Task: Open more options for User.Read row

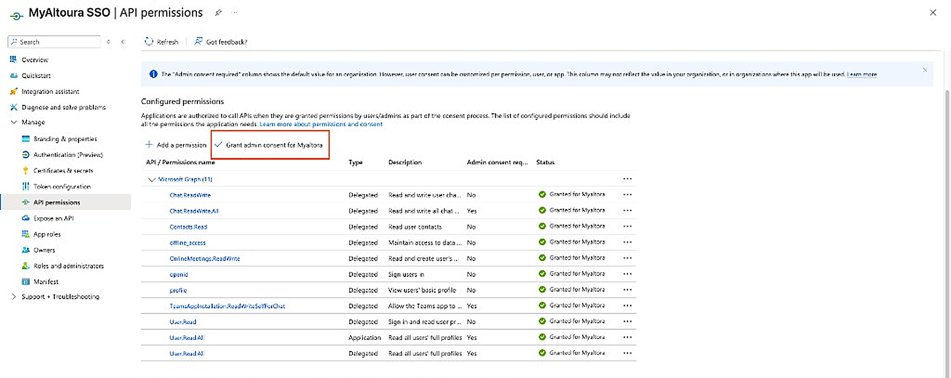Action: (x=627, y=321)
